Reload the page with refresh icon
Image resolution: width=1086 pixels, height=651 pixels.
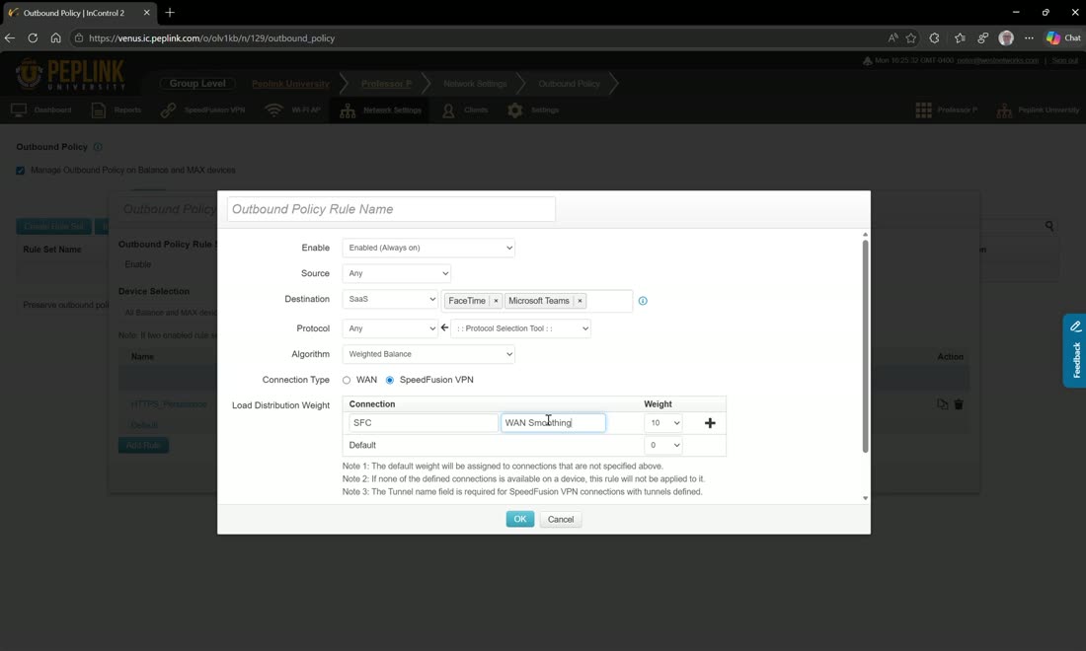(33, 38)
